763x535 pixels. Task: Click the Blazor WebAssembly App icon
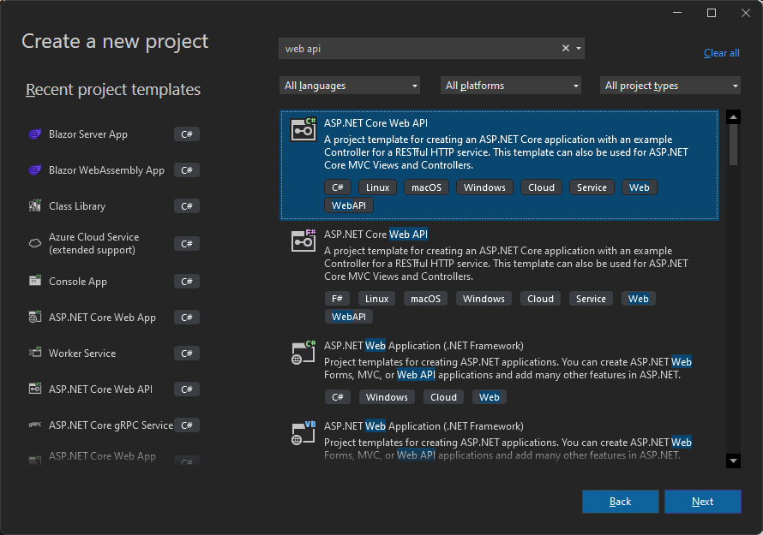[35, 170]
